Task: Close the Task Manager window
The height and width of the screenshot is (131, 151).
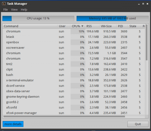Action: tap(147, 4)
